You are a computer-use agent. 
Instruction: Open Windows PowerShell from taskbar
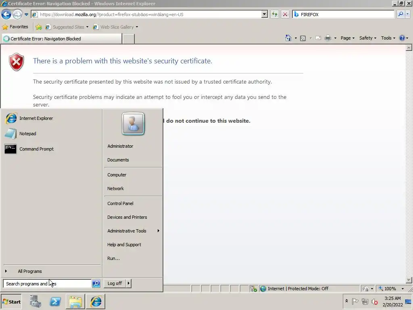pos(55,302)
